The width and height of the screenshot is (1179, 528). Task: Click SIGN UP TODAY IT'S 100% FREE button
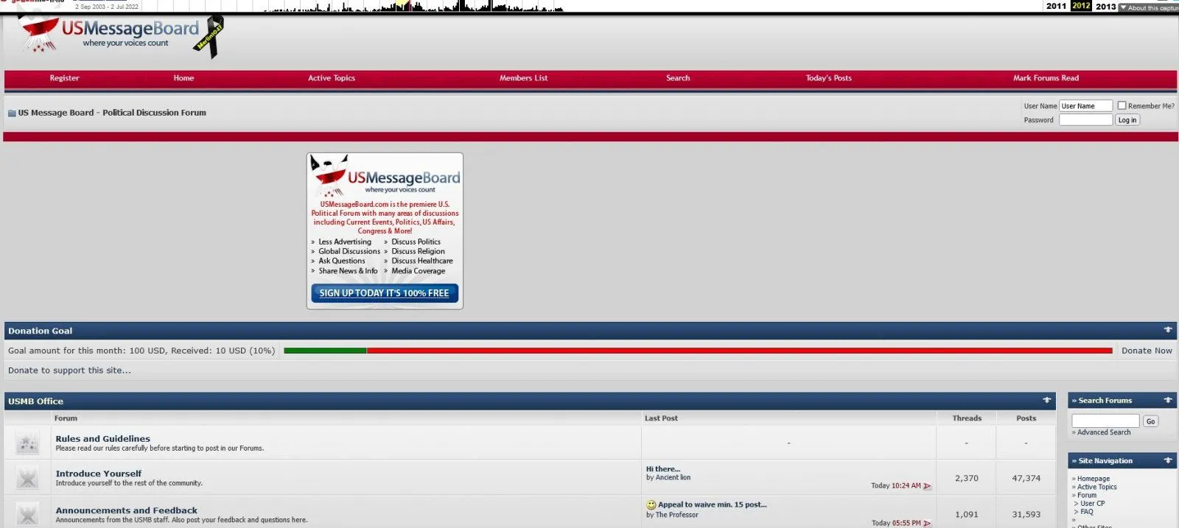click(385, 293)
